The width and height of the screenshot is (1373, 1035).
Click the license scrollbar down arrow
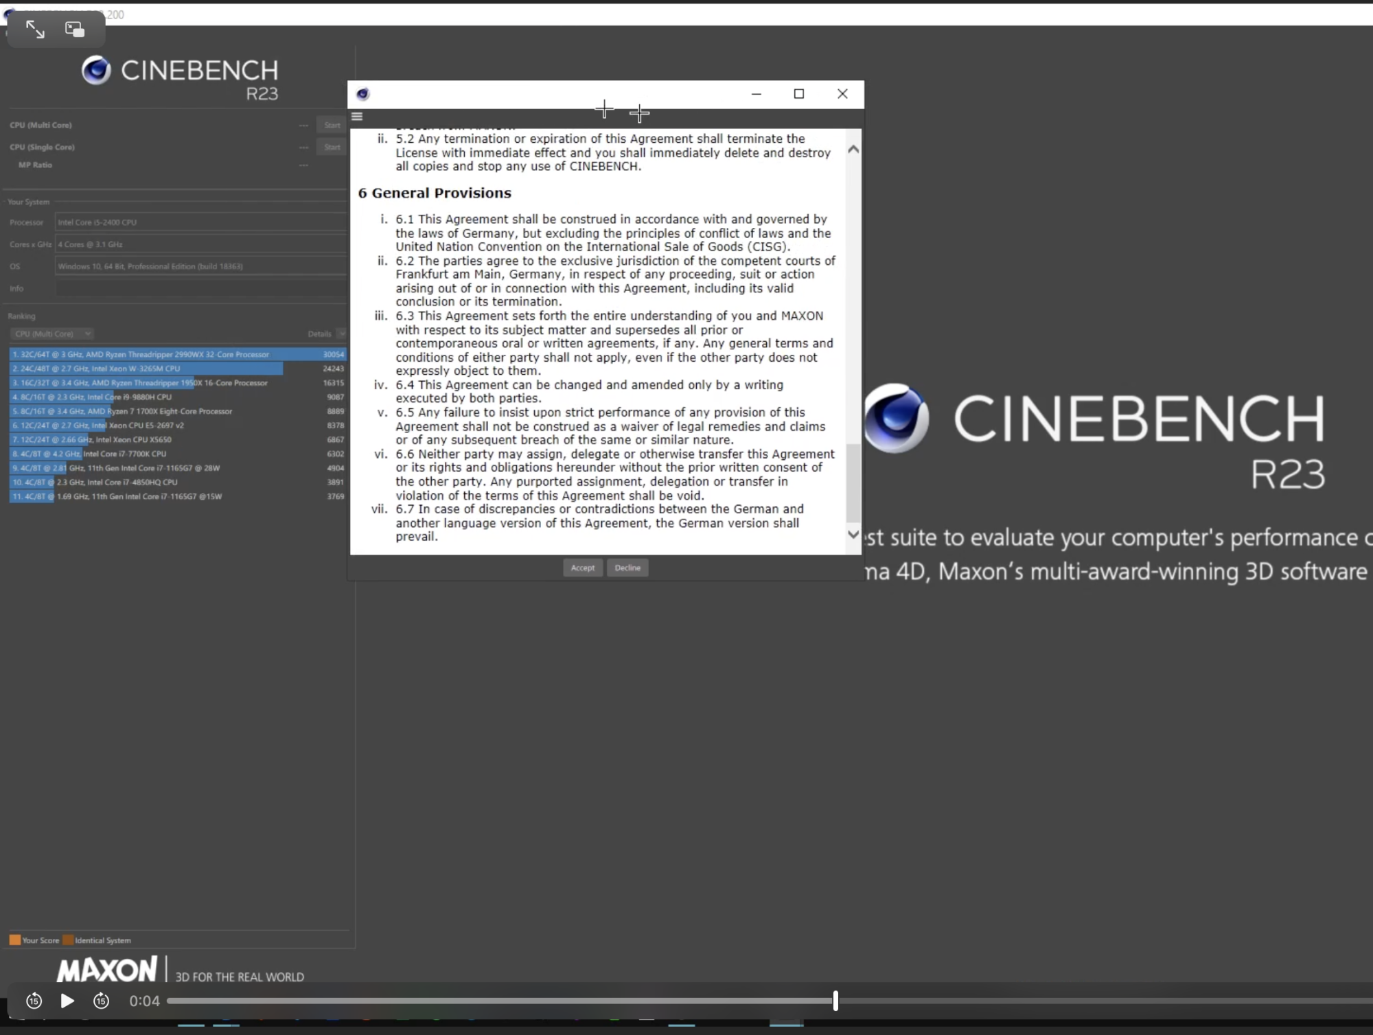[x=853, y=534]
